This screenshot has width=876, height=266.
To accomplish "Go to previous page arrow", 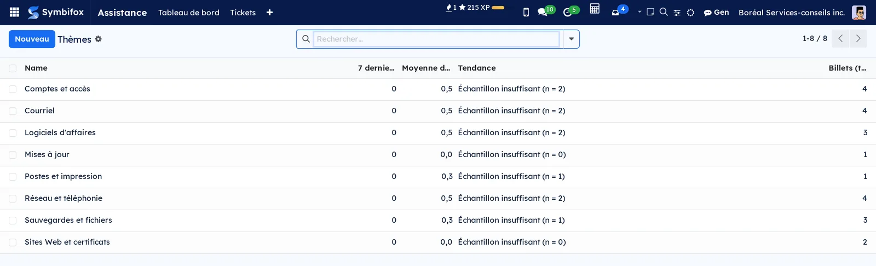I will point(840,39).
